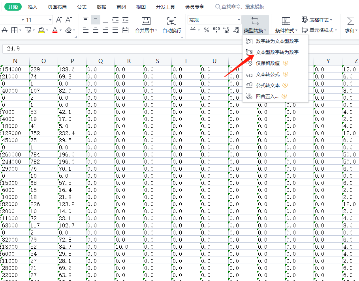Open the 数据 (Data) tab
This screenshot has width=359, height=281.
coord(101,7)
